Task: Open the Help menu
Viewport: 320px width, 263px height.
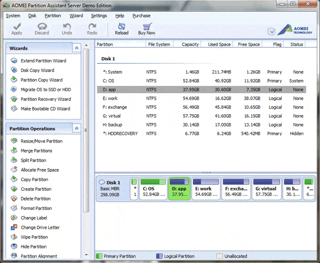Action: tap(119, 15)
